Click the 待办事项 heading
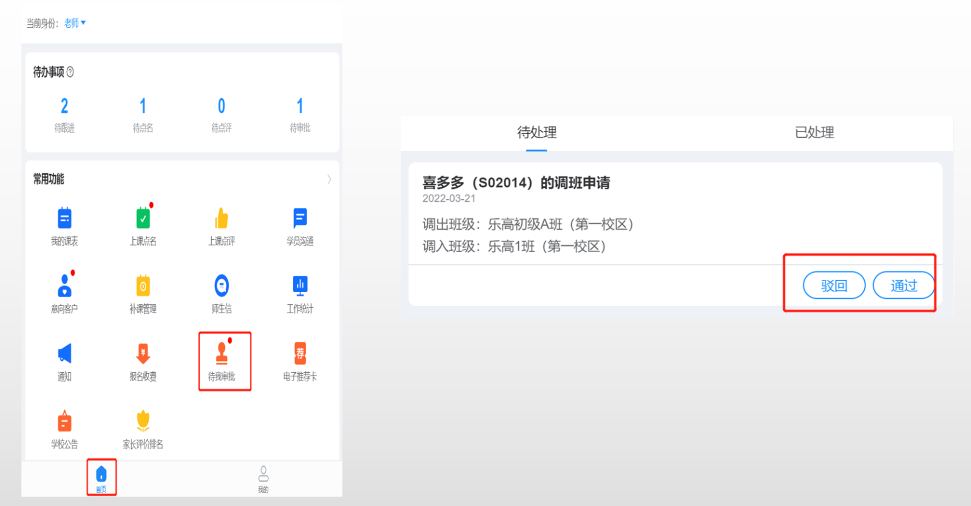Screen dimensions: 971x506 click(x=49, y=72)
